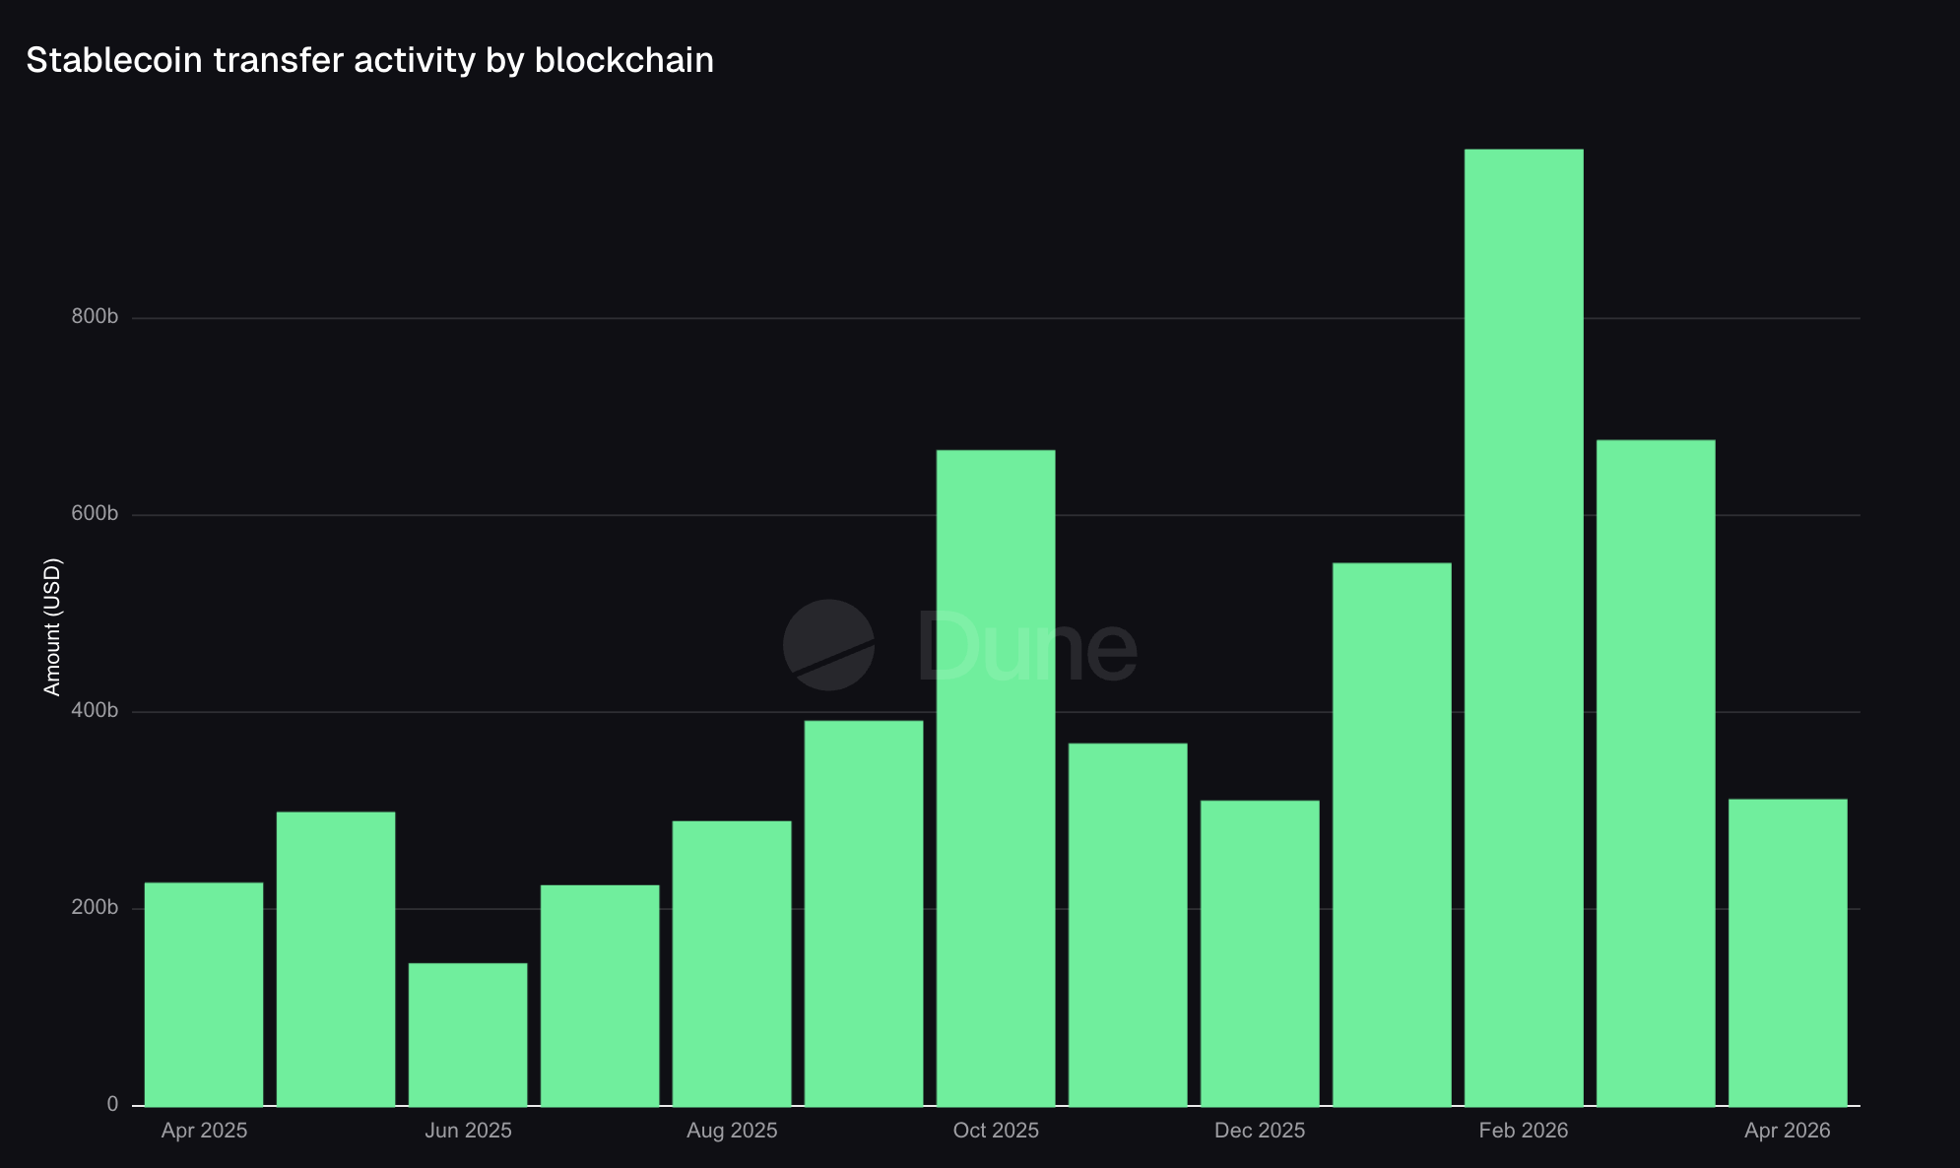The height and width of the screenshot is (1168, 1960).
Task: Click the 400b y-axis label
Action: click(x=95, y=711)
